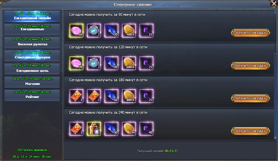This screenshot has width=278, height=161.
Task: Click Получить награду in 180-minute row
Action: (x=250, y=98)
